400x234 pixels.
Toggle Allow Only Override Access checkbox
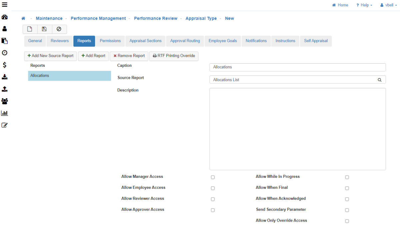point(347,221)
